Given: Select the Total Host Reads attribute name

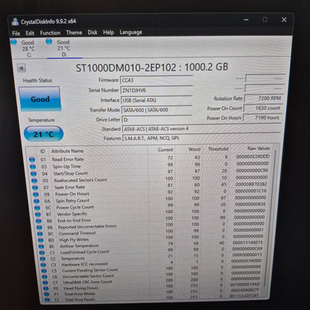Looking at the screenshot, I should [x=80, y=300].
